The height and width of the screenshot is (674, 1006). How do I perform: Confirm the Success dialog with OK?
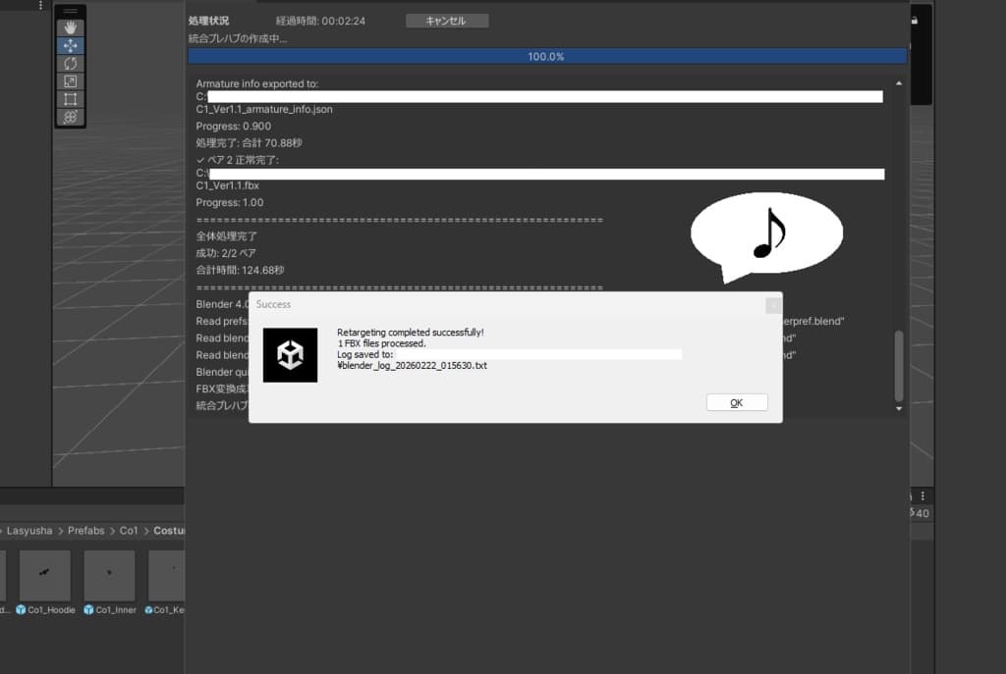(x=737, y=402)
